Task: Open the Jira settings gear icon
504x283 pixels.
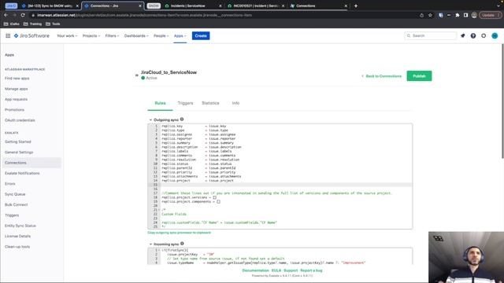Action: click(484, 35)
